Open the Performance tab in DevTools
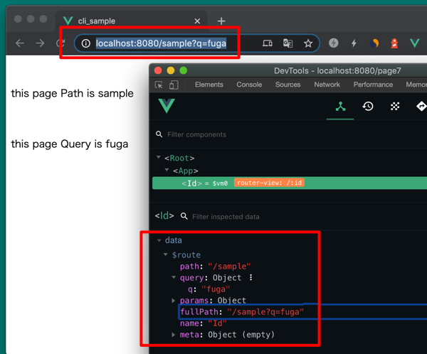Screen dimensions: 427x354 (x=373, y=85)
